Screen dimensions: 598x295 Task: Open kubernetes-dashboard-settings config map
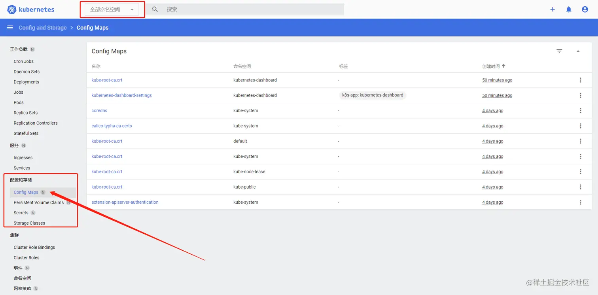point(122,95)
